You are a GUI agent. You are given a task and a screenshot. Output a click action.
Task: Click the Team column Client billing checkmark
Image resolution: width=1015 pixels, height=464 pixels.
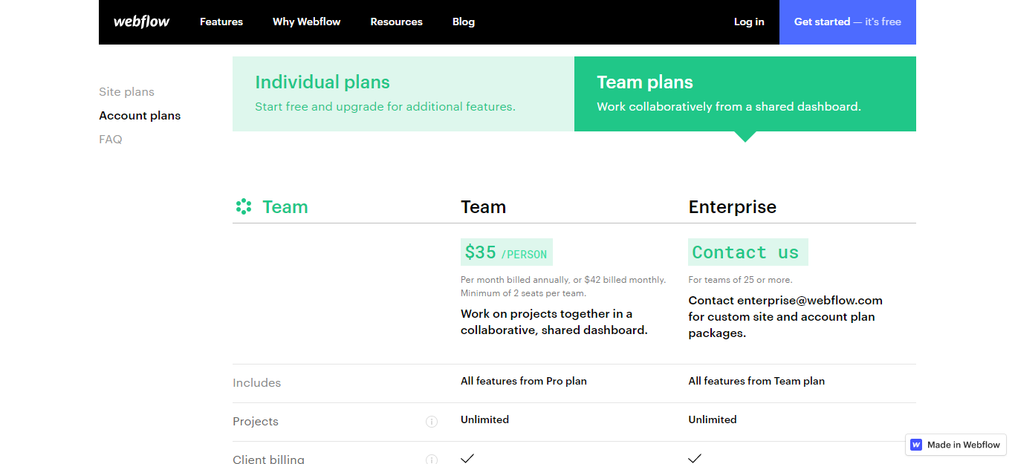(x=467, y=459)
